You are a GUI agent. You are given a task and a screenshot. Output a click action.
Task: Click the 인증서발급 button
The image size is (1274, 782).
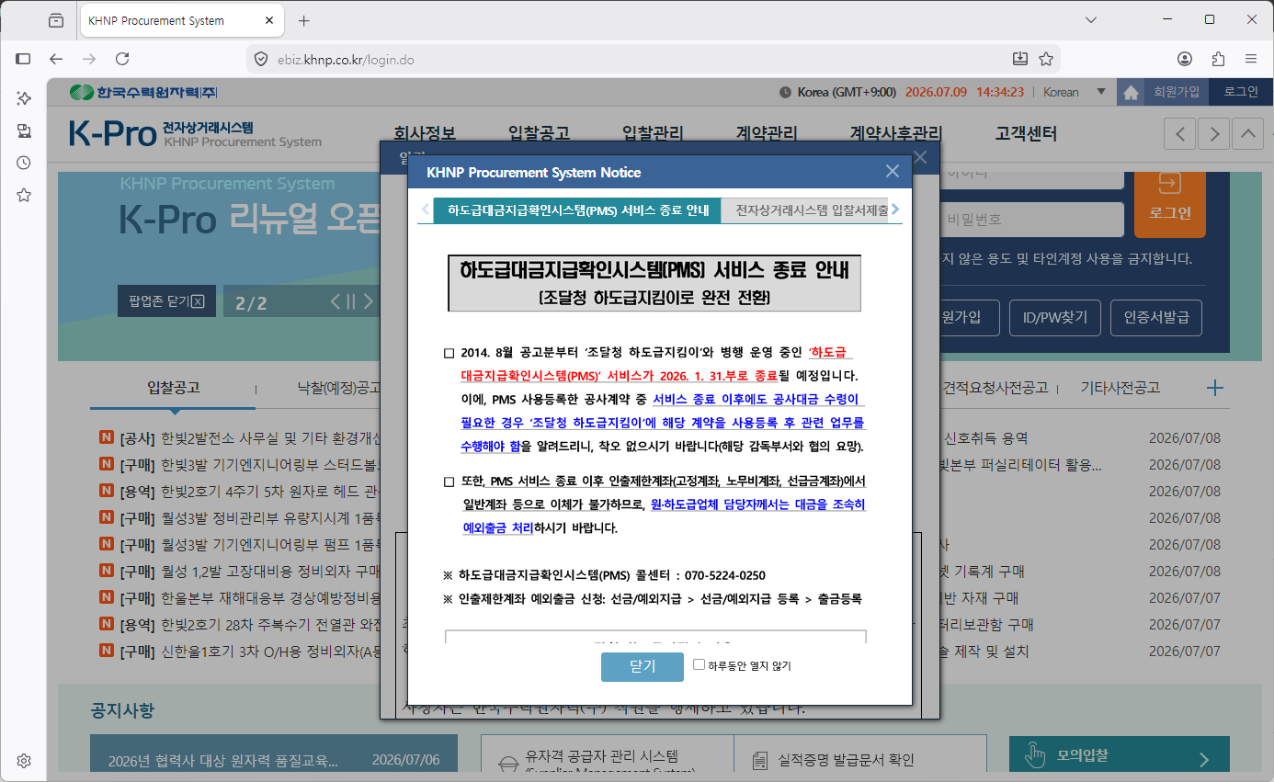1156,318
